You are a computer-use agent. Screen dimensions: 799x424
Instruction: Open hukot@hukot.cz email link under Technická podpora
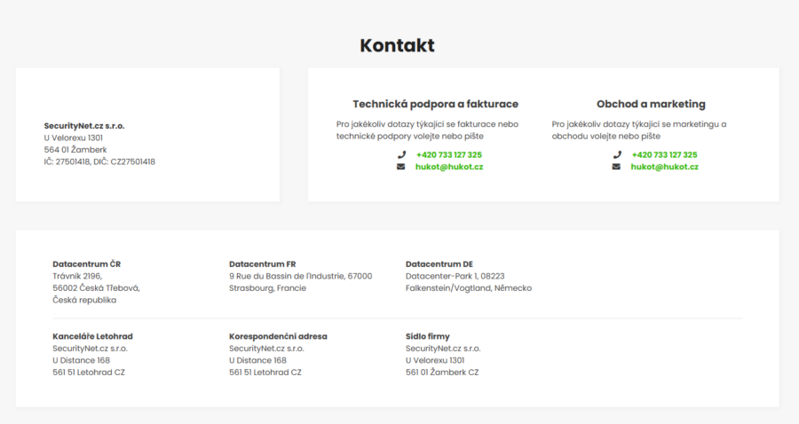tap(449, 167)
